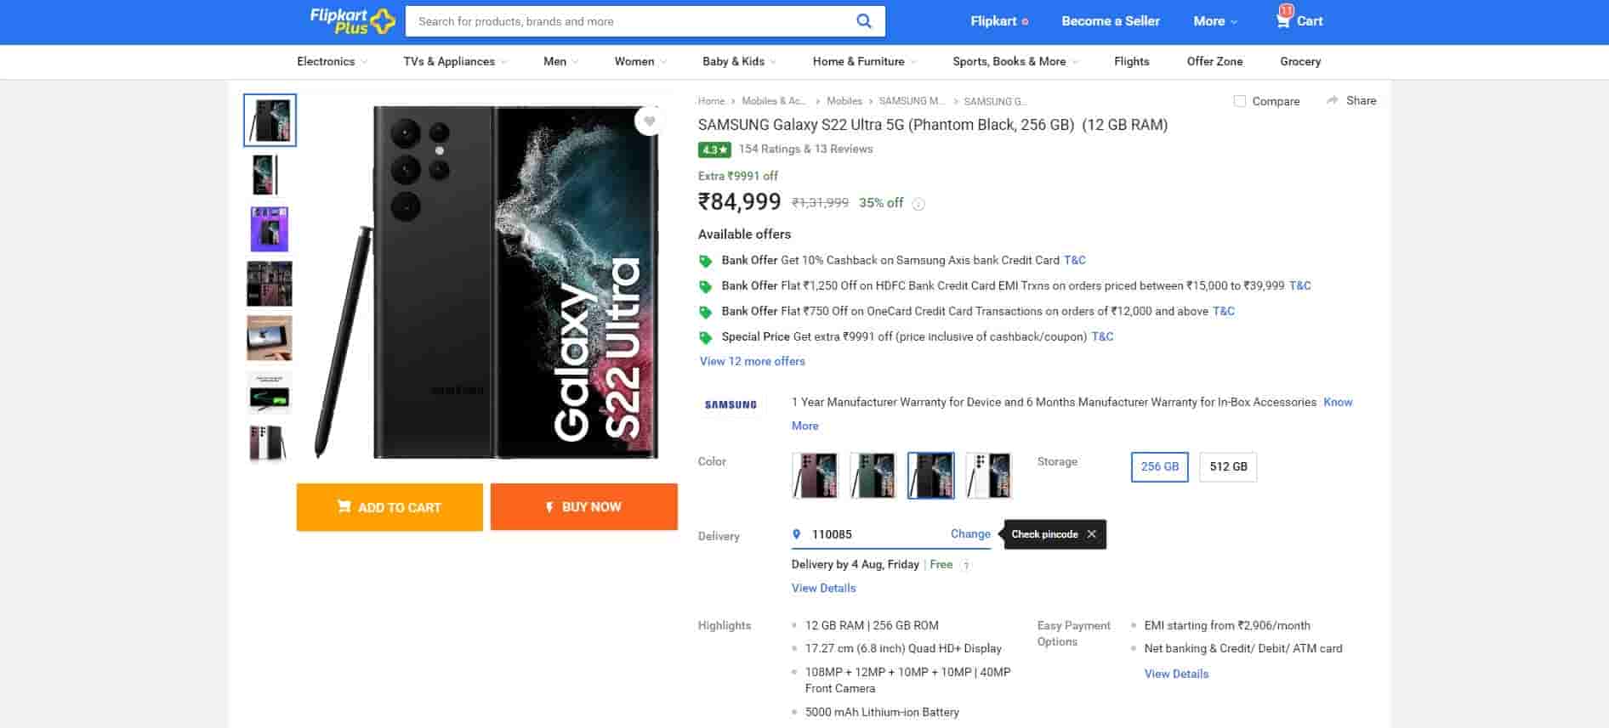1609x728 pixels.
Task: Click the delivery charge help icon
Action: click(966, 565)
